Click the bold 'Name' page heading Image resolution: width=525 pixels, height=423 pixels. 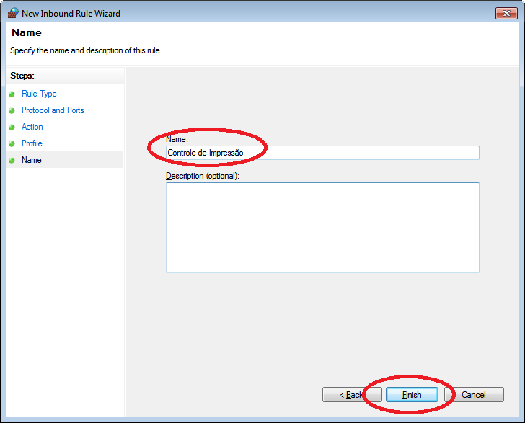[x=27, y=32]
